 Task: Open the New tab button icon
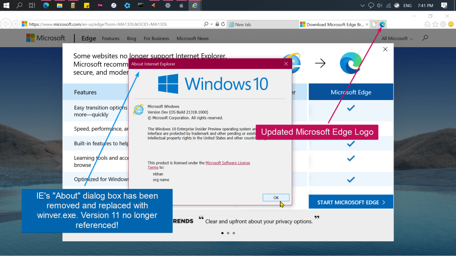click(374, 24)
